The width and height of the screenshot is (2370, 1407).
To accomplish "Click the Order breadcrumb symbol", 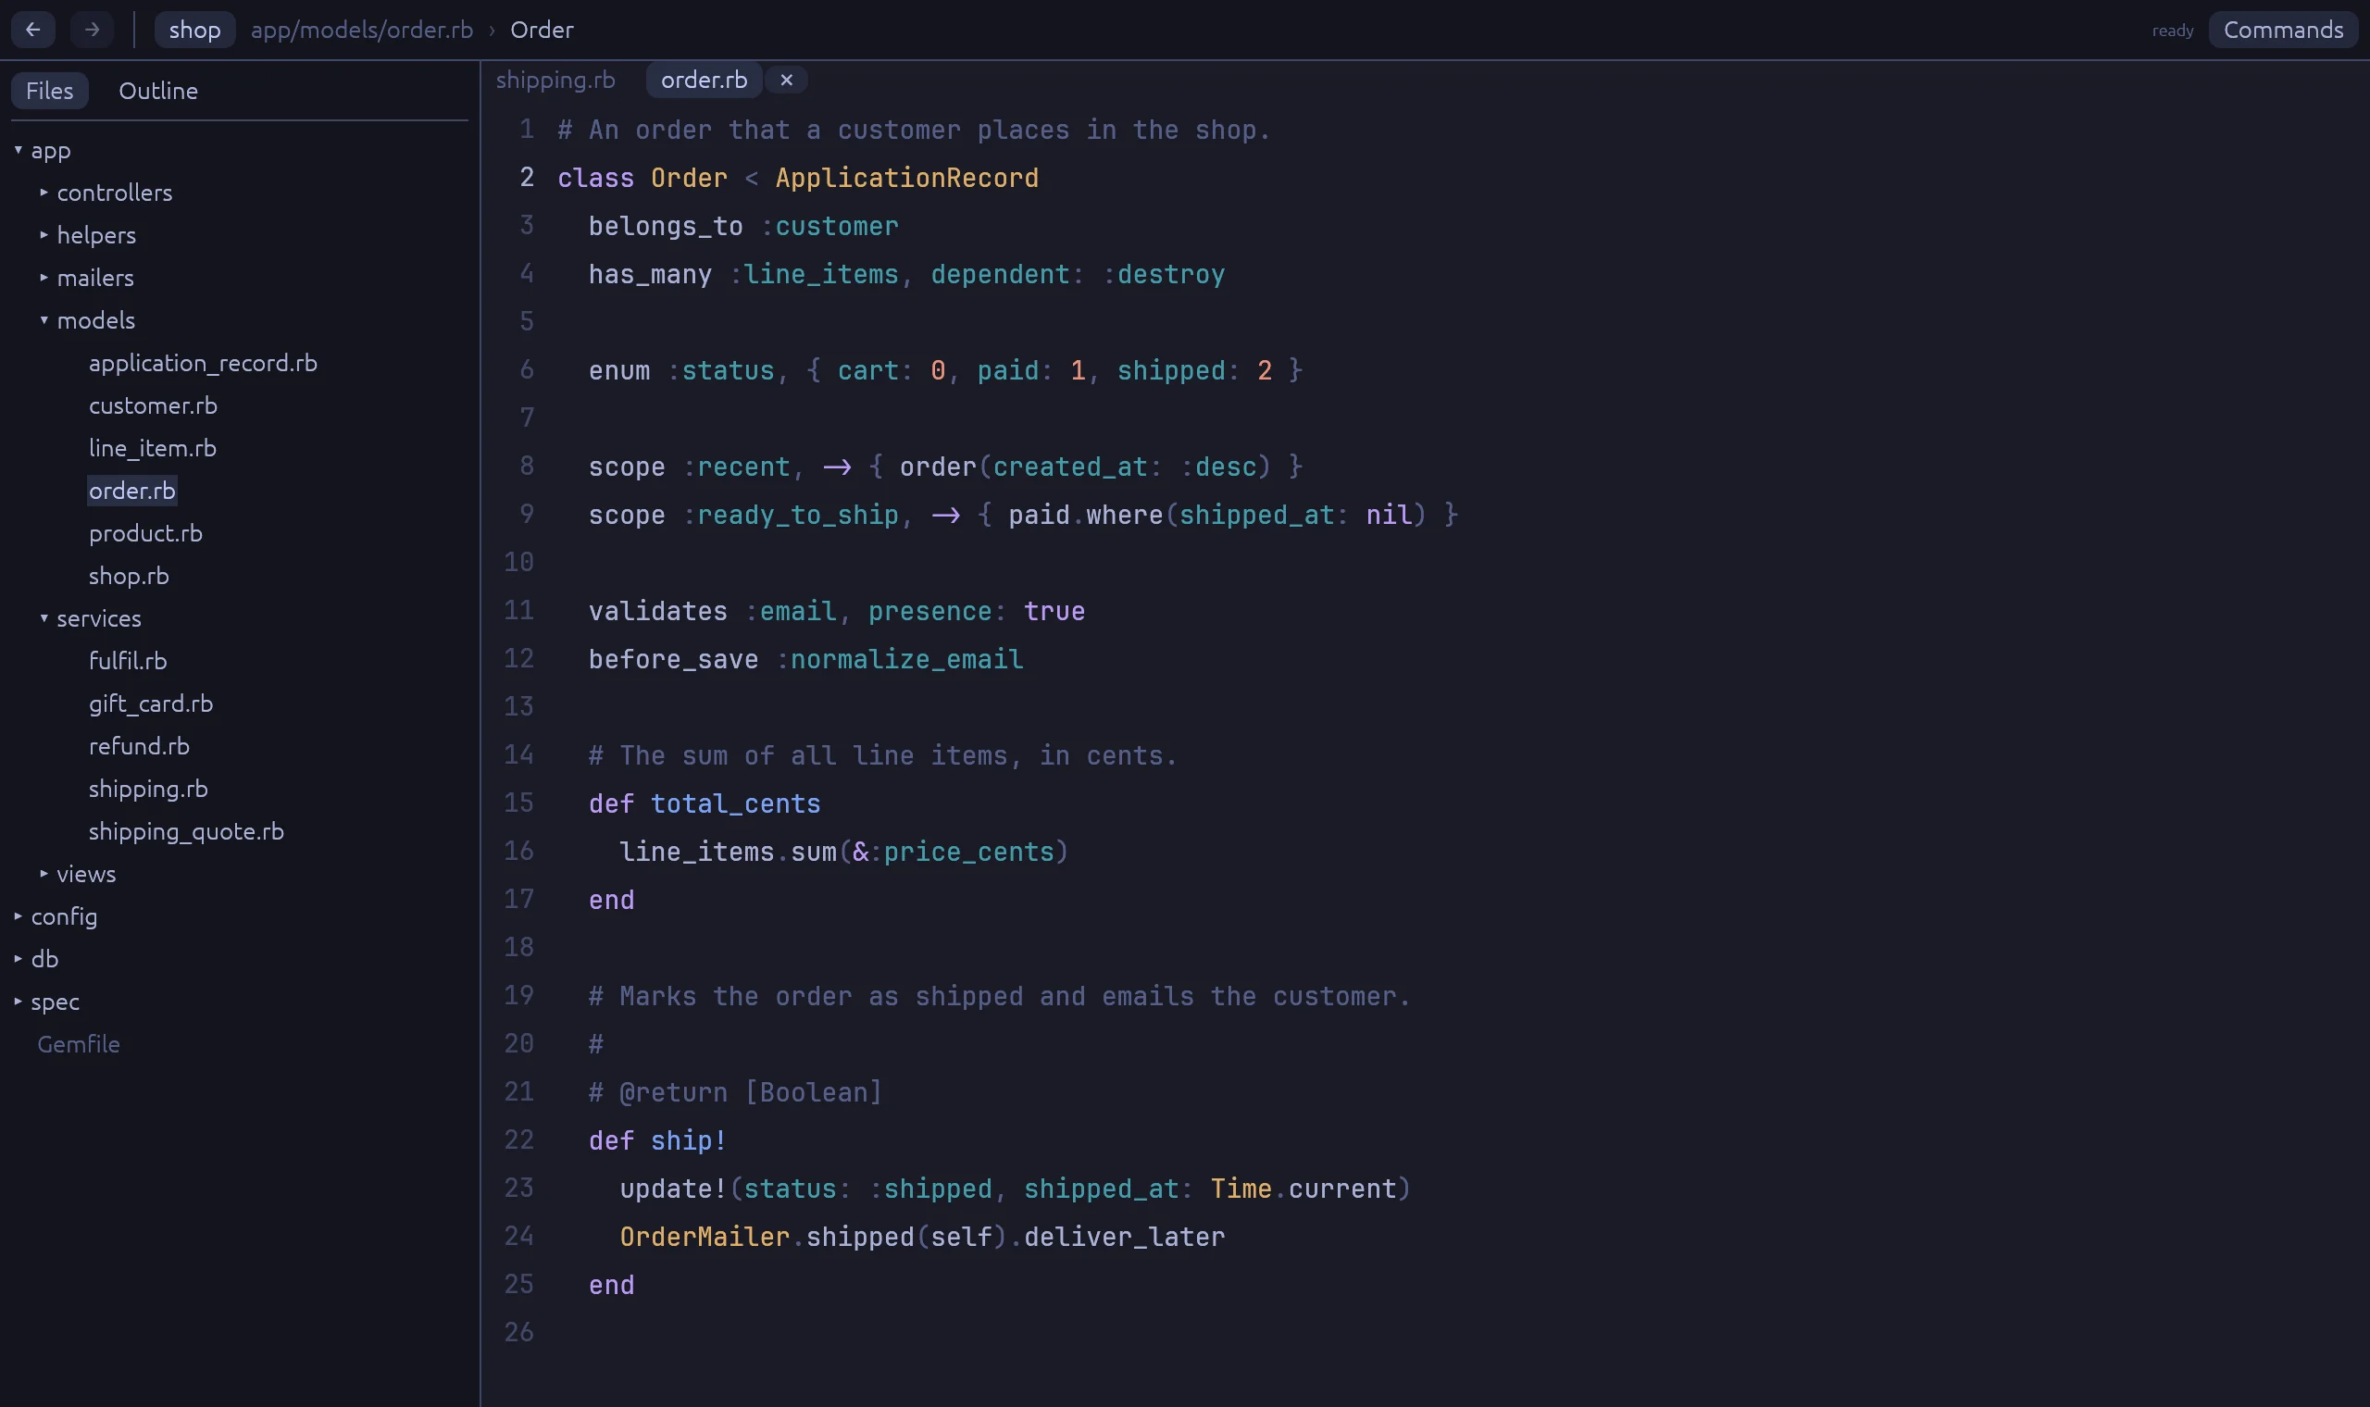I will pyautogui.click(x=543, y=30).
